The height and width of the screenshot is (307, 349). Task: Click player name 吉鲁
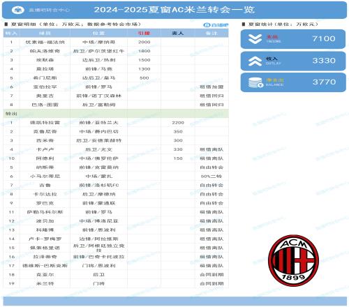[x=45, y=186]
